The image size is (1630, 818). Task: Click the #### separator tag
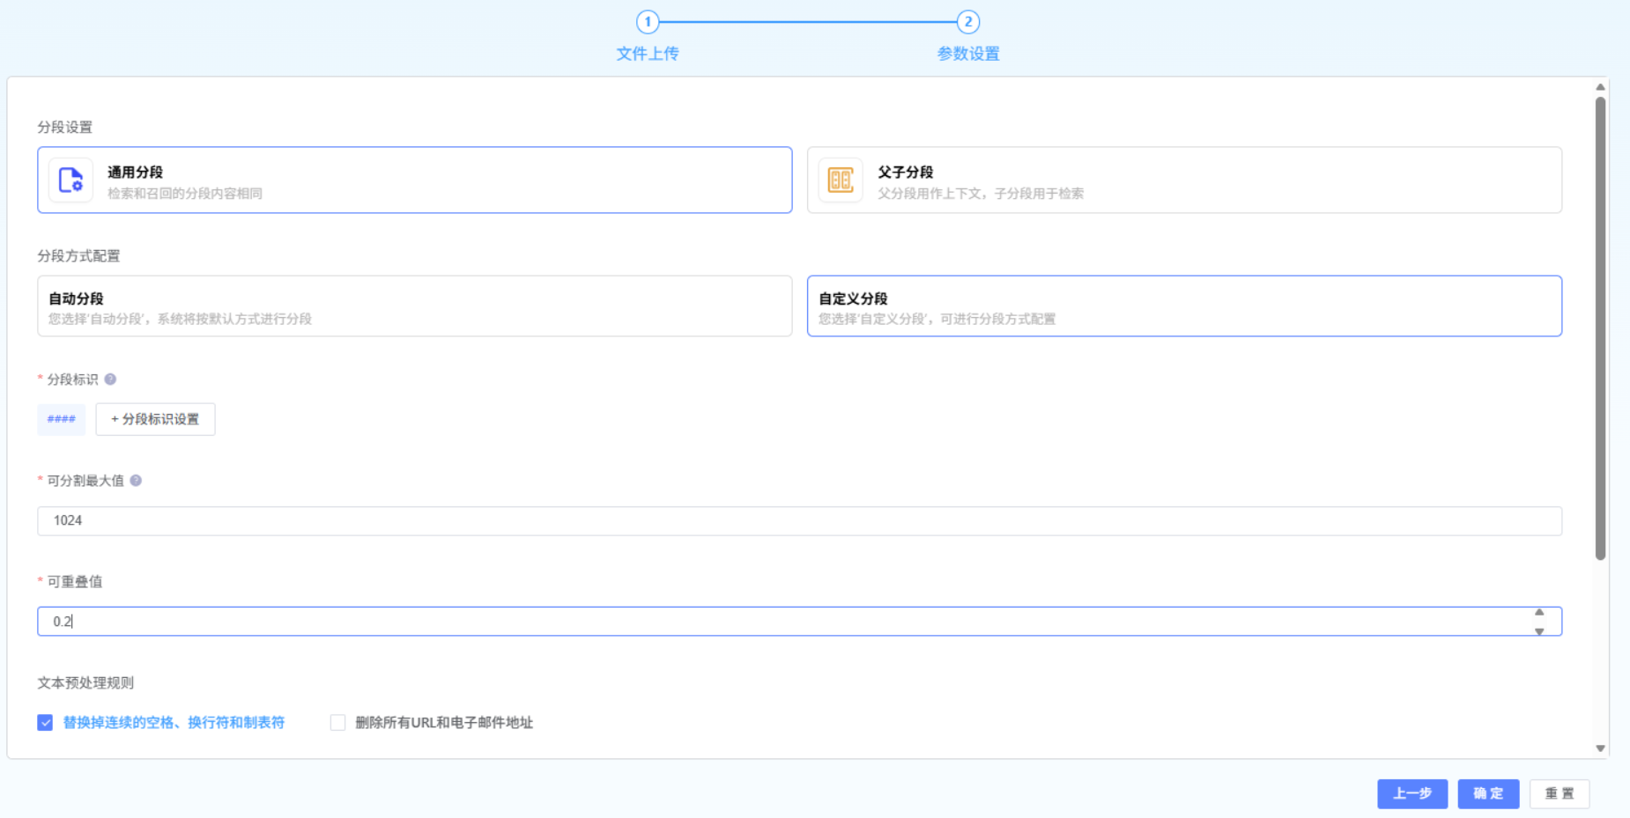(62, 419)
